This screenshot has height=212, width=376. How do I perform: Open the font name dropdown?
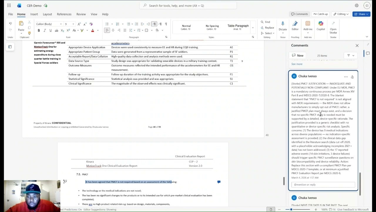pos(61,24)
